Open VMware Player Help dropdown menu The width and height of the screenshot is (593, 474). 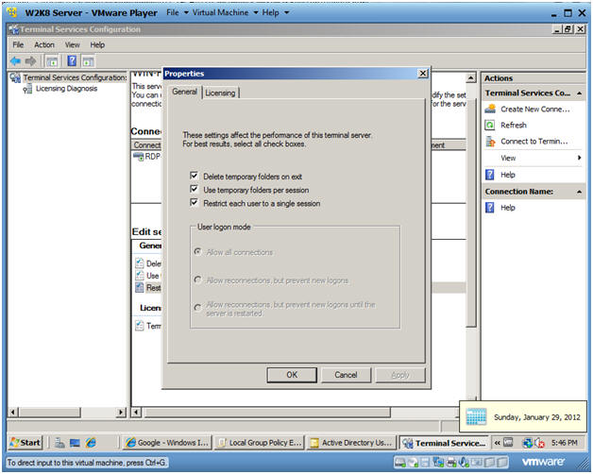click(276, 12)
